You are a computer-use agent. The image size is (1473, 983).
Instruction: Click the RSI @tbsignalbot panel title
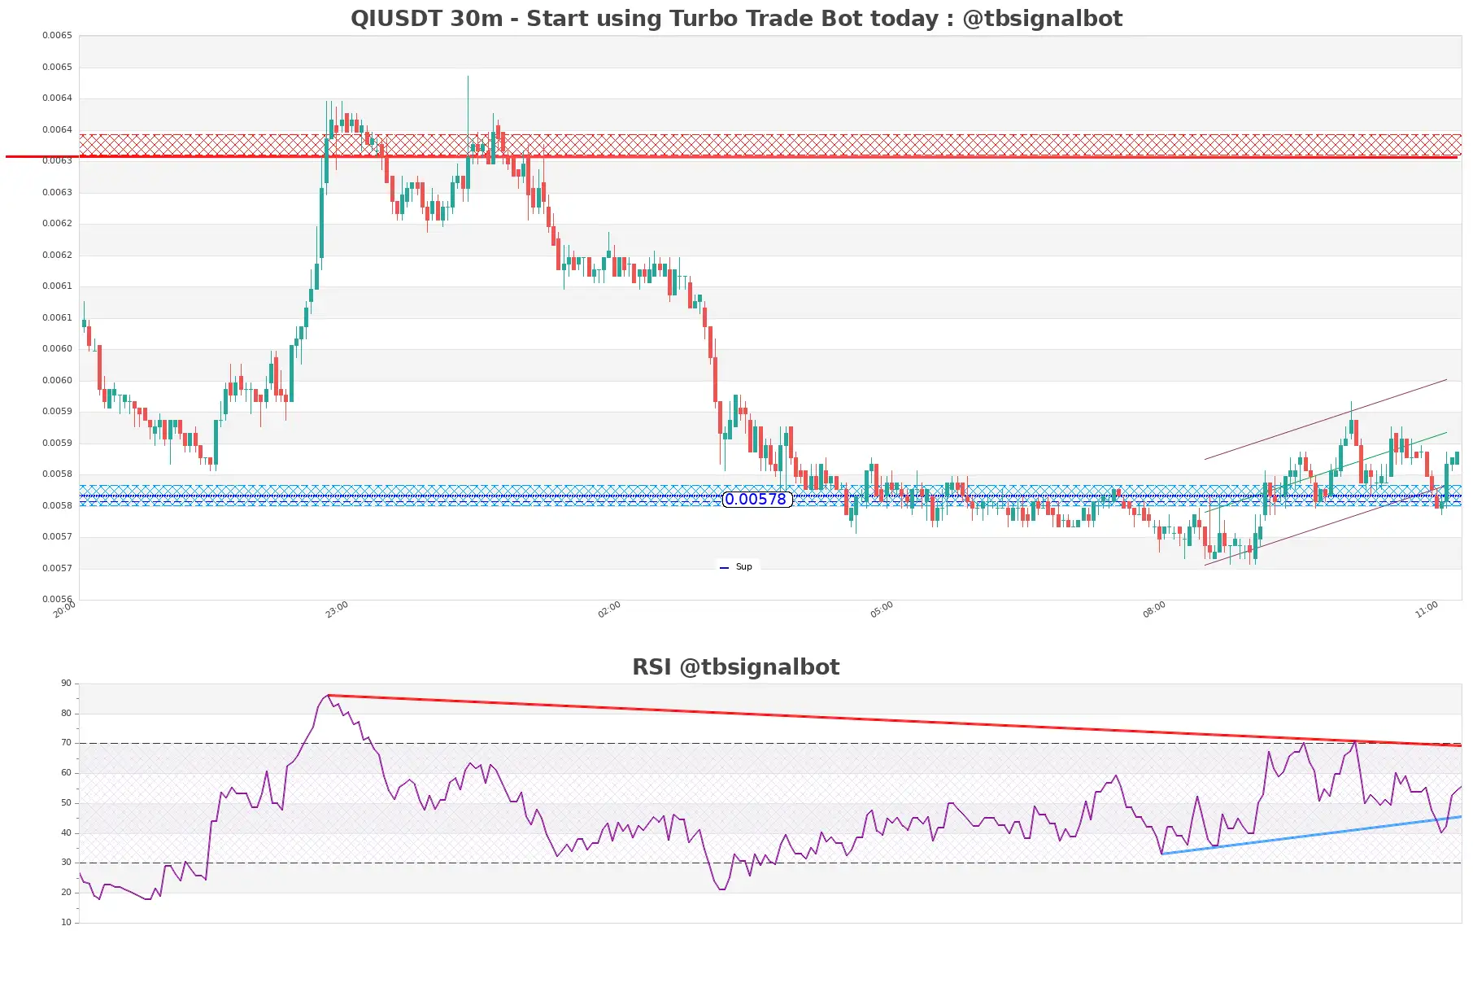pos(736,667)
